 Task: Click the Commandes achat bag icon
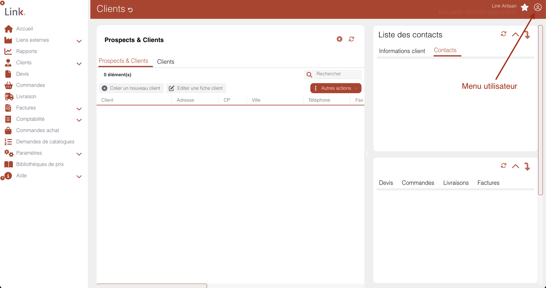8,131
